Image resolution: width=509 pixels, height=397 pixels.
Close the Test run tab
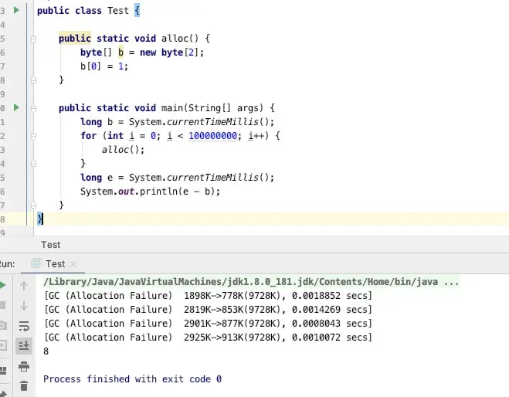coord(73,264)
